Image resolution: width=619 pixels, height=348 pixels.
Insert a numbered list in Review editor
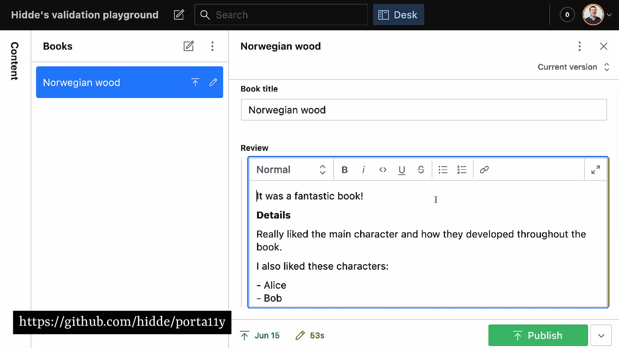(462, 169)
